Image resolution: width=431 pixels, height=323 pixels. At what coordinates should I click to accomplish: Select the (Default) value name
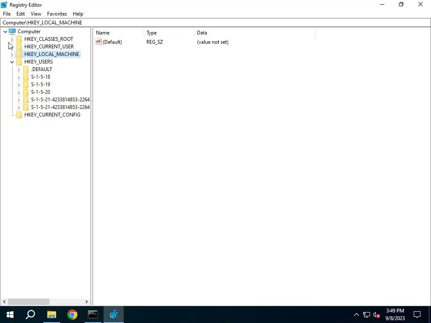point(112,42)
